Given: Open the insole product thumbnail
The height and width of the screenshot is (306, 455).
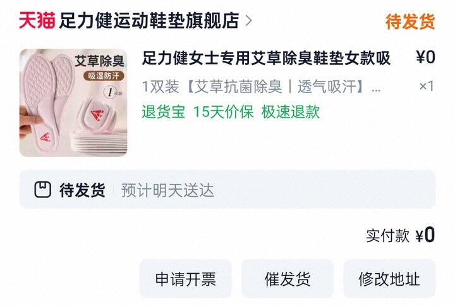Looking at the screenshot, I should click(73, 103).
